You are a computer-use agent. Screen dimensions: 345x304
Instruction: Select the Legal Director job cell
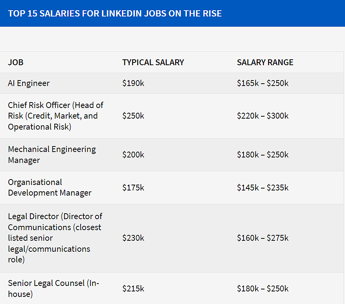(55, 238)
